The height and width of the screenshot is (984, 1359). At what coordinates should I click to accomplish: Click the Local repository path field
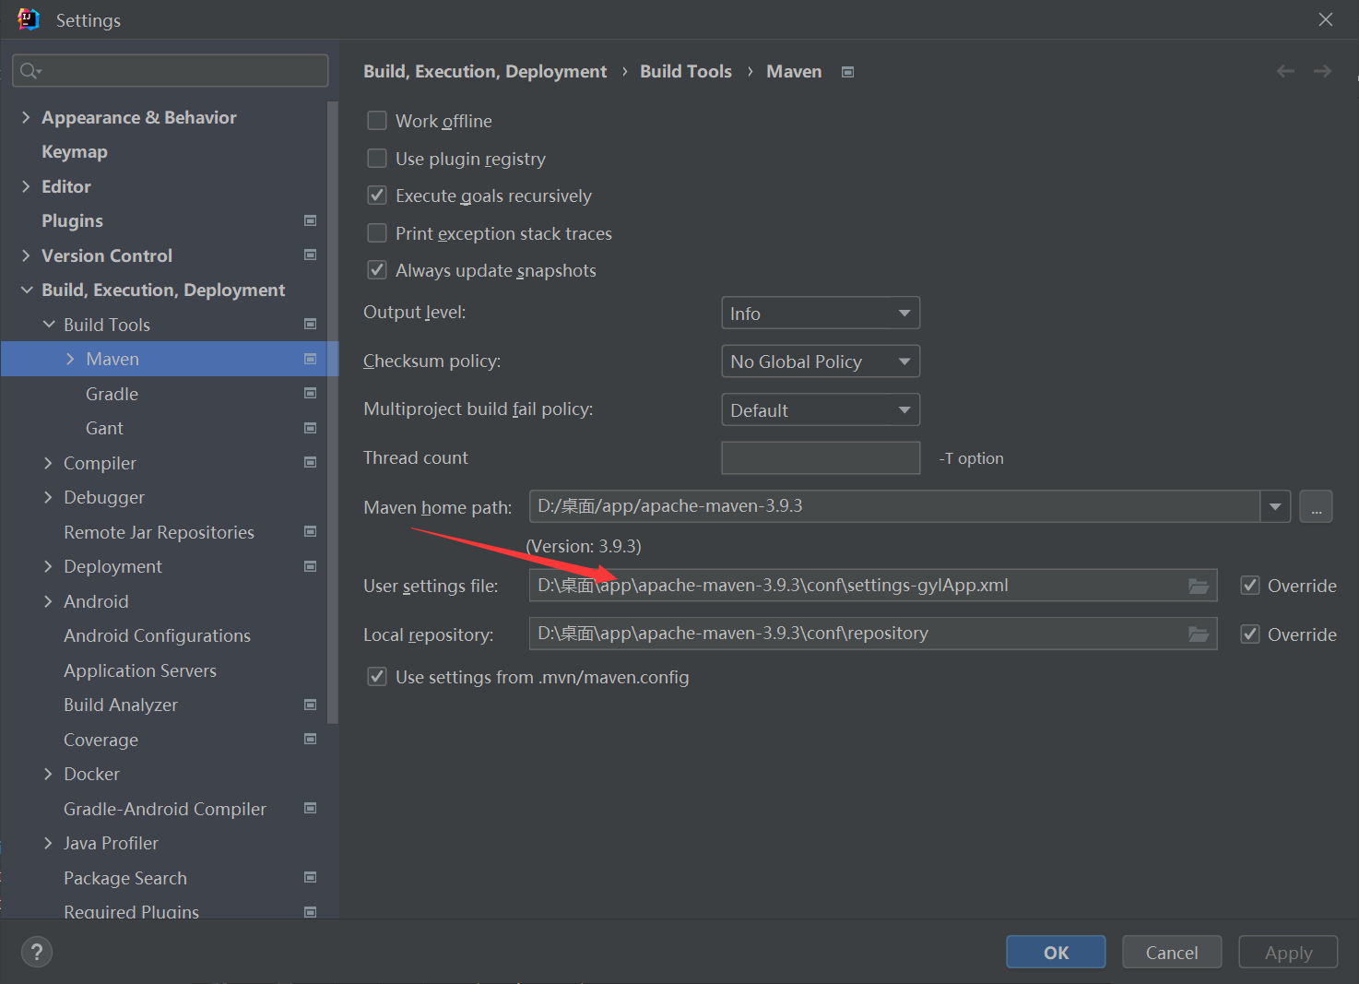[x=873, y=634]
